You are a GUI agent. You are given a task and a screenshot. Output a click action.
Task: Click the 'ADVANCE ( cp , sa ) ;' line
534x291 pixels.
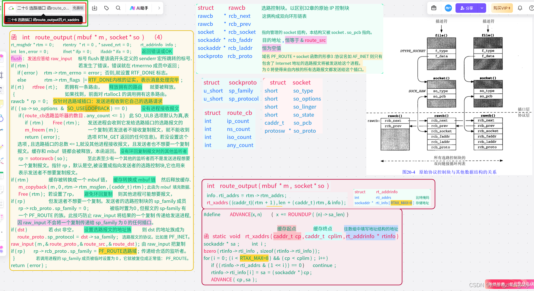point(234,280)
